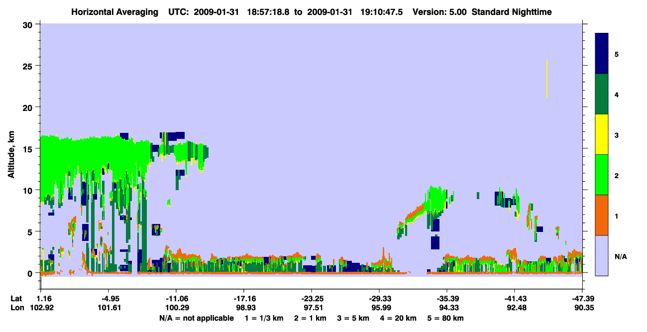This screenshot has height=332, width=647.
Task: Click the y-axis tick label 20
Action: click(x=28, y=107)
